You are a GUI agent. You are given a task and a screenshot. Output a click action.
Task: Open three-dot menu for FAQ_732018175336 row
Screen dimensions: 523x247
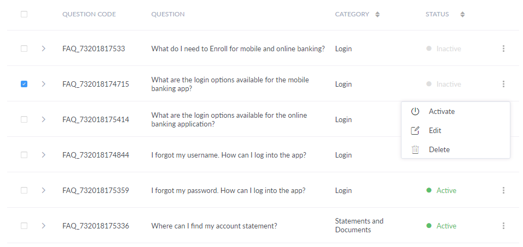(503, 226)
